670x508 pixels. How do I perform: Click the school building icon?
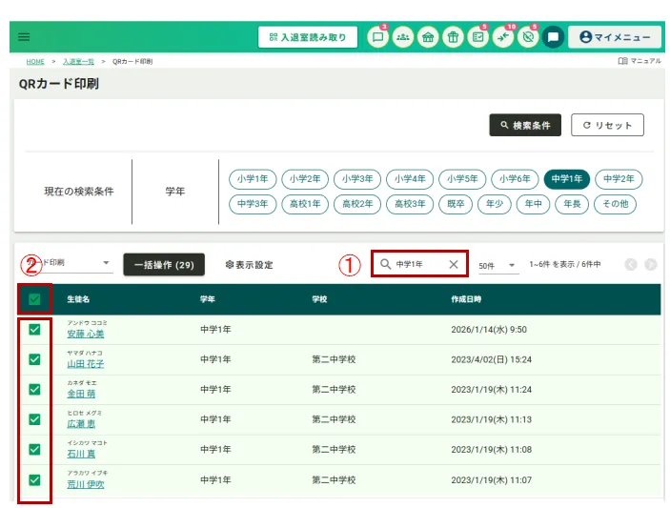(x=428, y=37)
